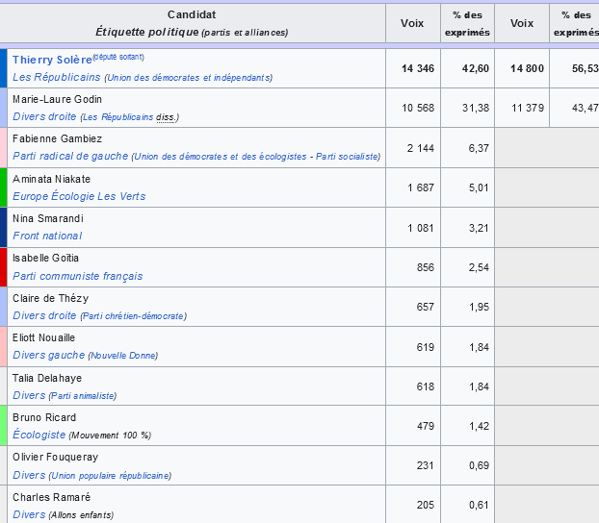Click the Front national party link
Image resolution: width=599 pixels, height=523 pixels.
coord(47,236)
